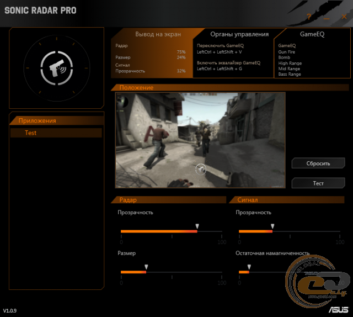
Task: Open the help question mark icon
Action: coord(309,17)
